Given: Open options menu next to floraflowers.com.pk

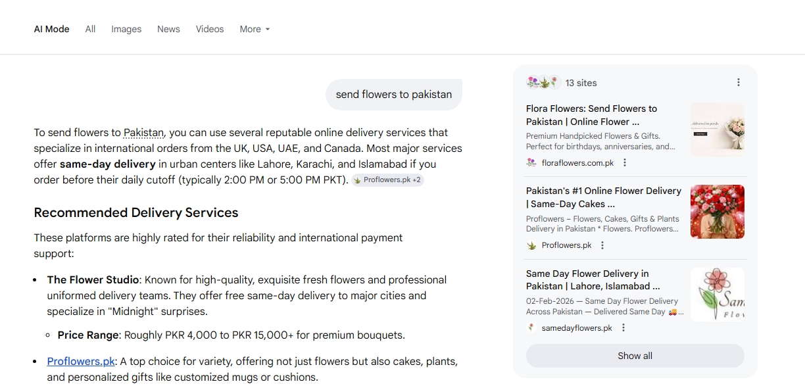Looking at the screenshot, I should click(x=625, y=163).
